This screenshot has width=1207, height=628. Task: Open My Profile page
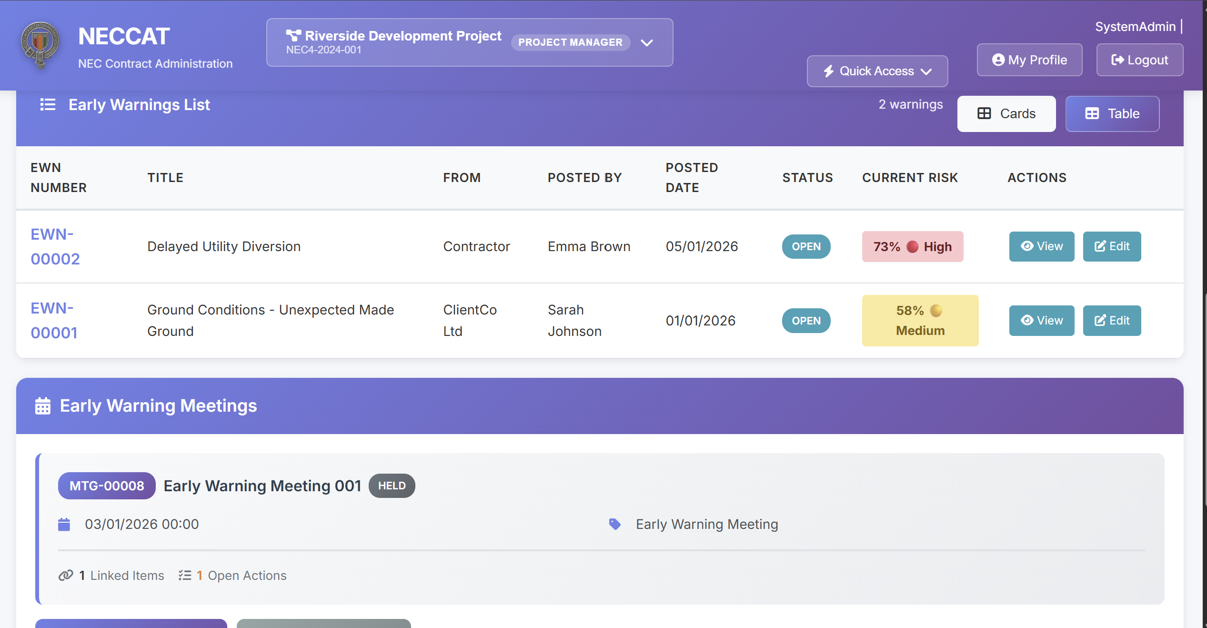(x=1029, y=60)
